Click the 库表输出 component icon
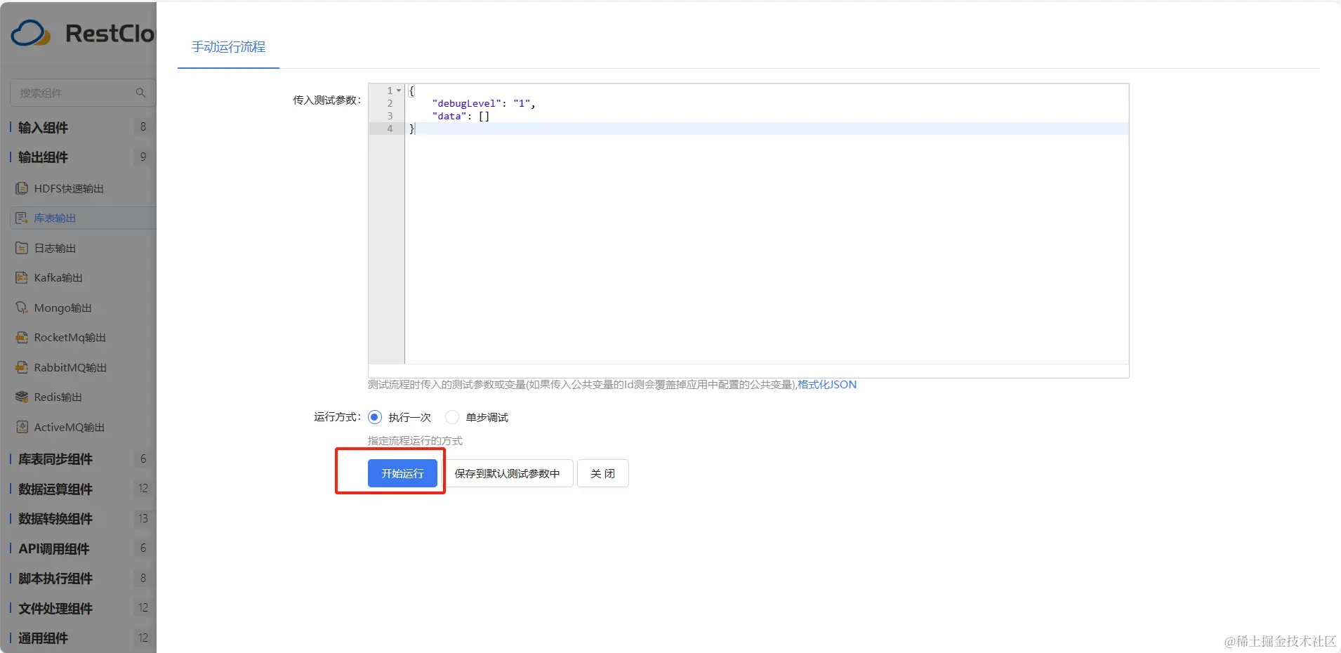Screen dimensions: 1341x653 point(22,218)
